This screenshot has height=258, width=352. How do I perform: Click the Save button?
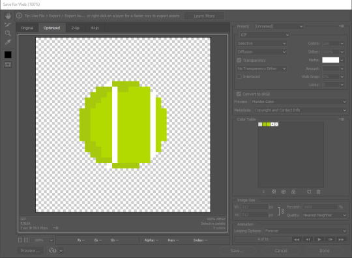(237, 251)
